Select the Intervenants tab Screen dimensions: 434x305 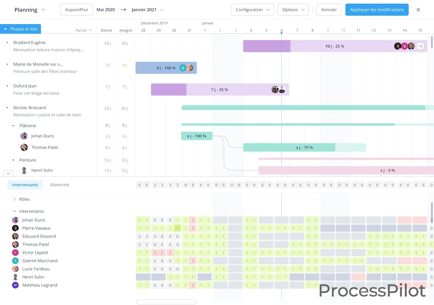(25, 185)
